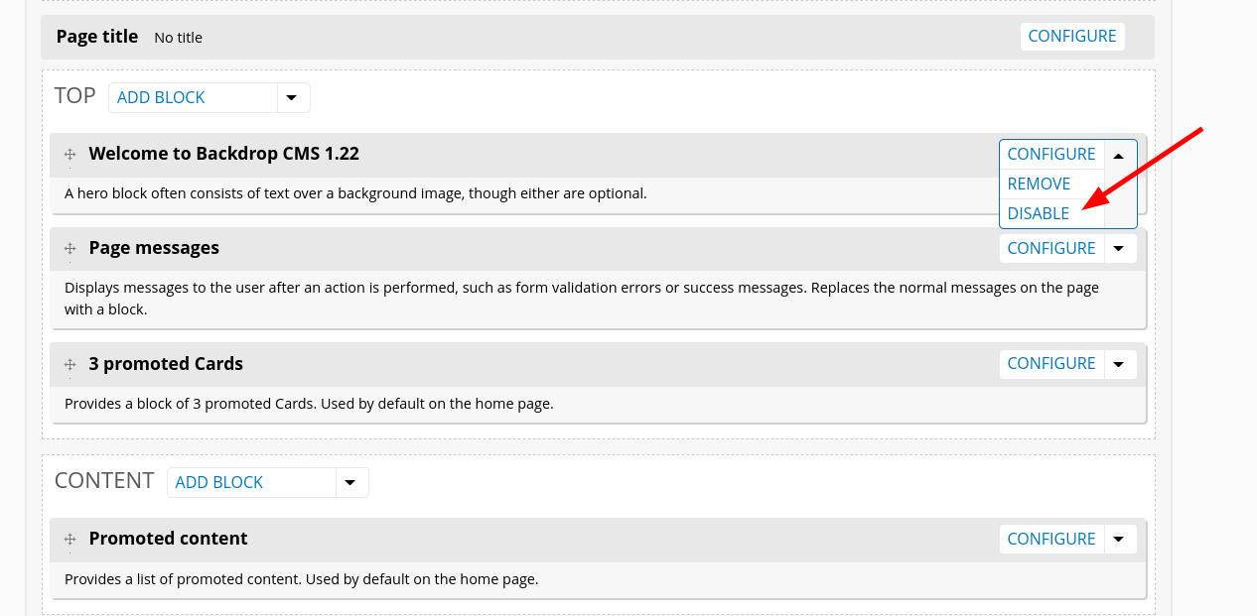Configure the Page title
1257x616 pixels.
pyautogui.click(x=1072, y=37)
